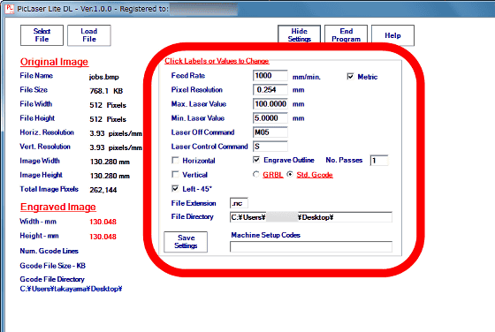This screenshot has height=332, width=495.
Task: Click the Max. Laser Value label
Action: pyautogui.click(x=199, y=104)
